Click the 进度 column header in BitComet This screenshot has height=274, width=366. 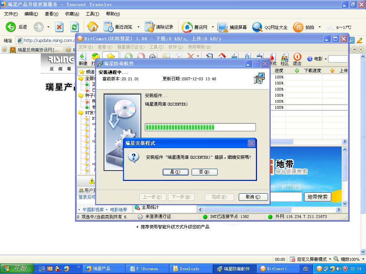click(x=279, y=70)
